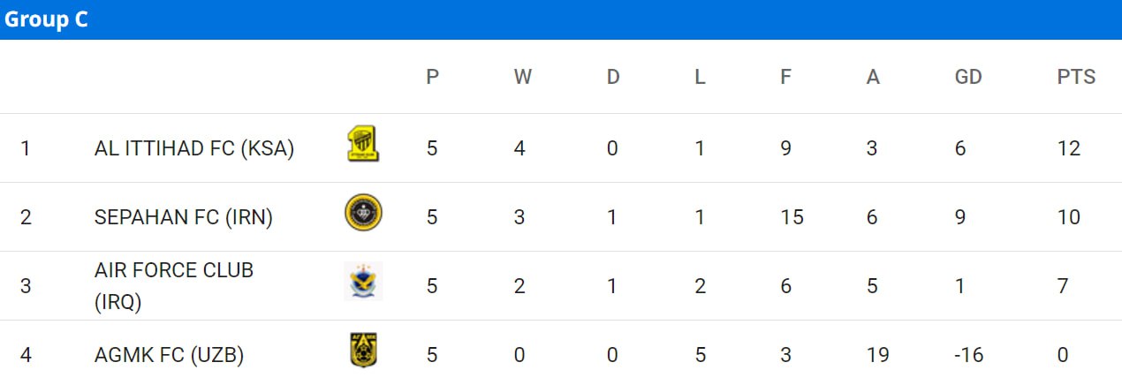
Task: Click the Sepahan FC round logo
Action: [363, 213]
